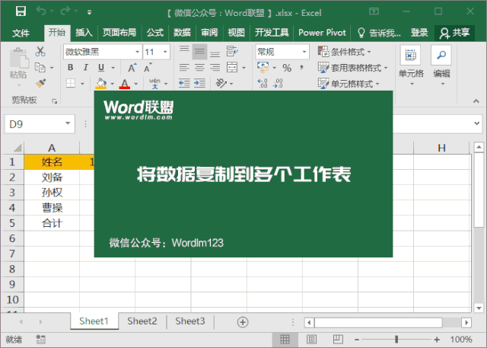Toggle Wrap Text icon
Image resolution: width=487 pixels, height=348 pixels.
click(x=232, y=51)
